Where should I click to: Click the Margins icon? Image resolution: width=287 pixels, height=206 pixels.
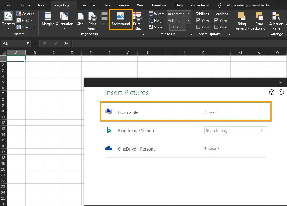(48, 16)
